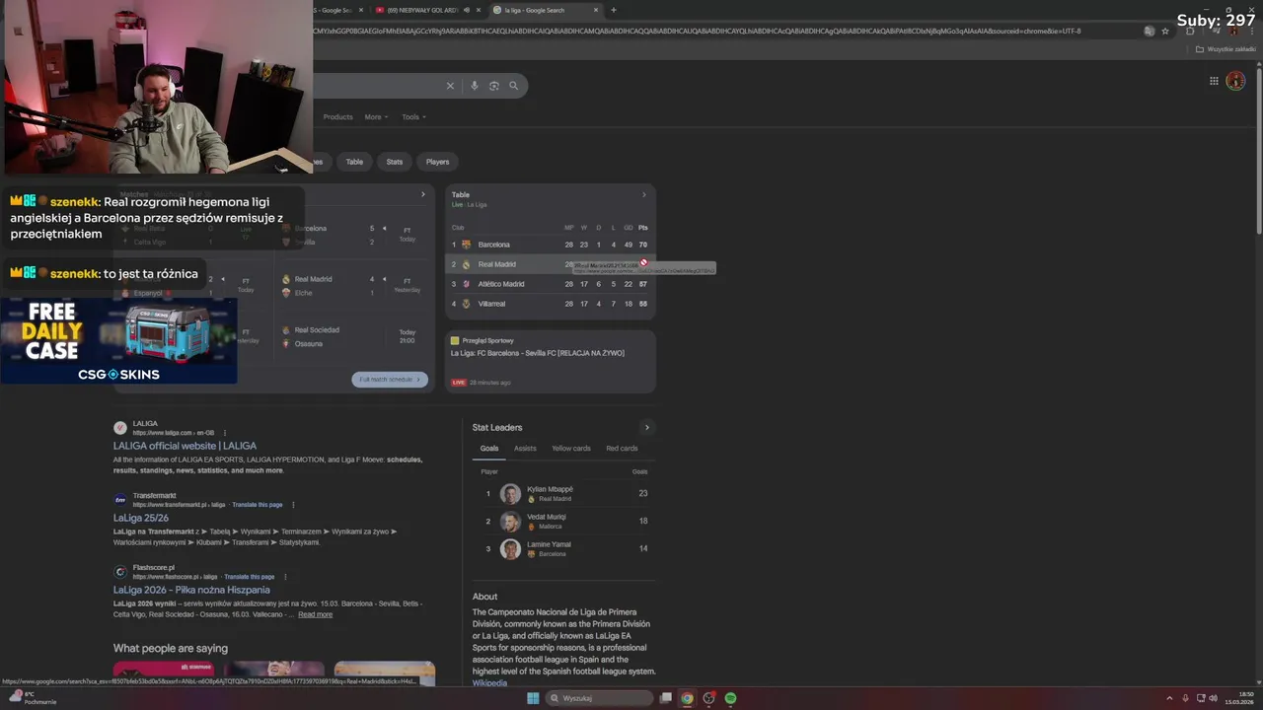Click Lamine Yamal's player photo
Viewport: 1263px width, 710px height.
[510, 549]
